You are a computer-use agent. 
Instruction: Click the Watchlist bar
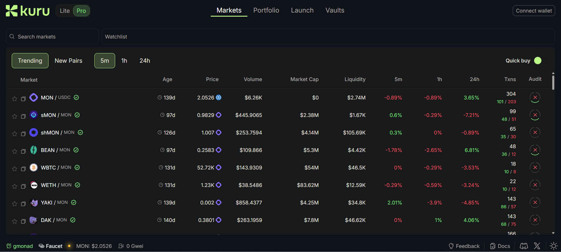coord(328,36)
